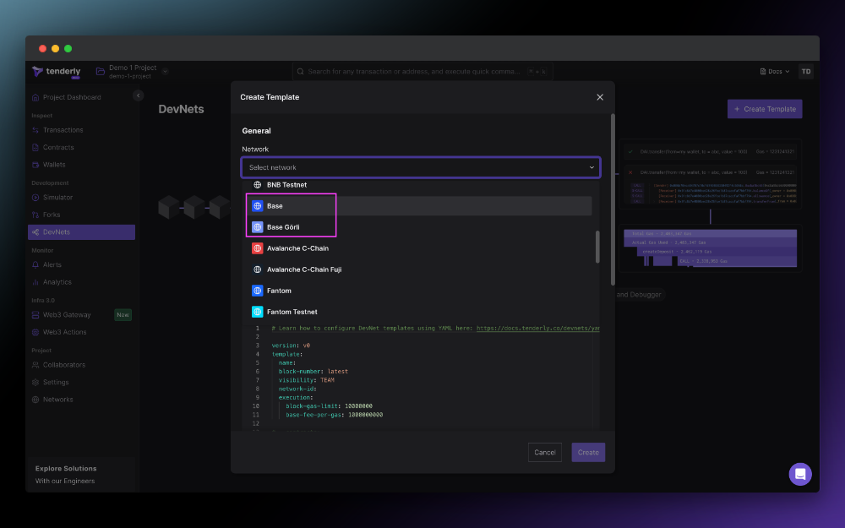Open the Demo 1 Project folder icon
The width and height of the screenshot is (845, 528).
101,71
